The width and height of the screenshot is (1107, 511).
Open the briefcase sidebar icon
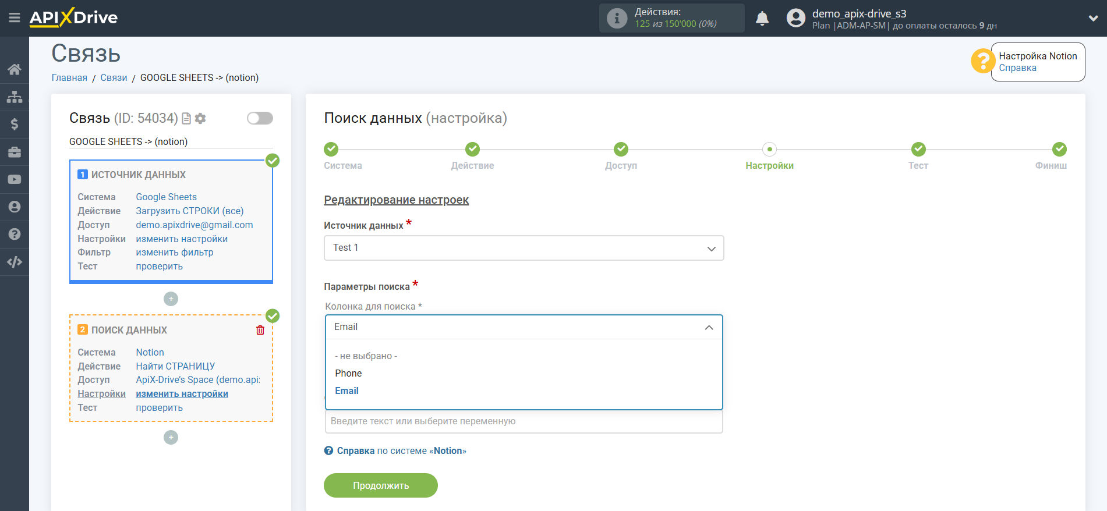(15, 152)
